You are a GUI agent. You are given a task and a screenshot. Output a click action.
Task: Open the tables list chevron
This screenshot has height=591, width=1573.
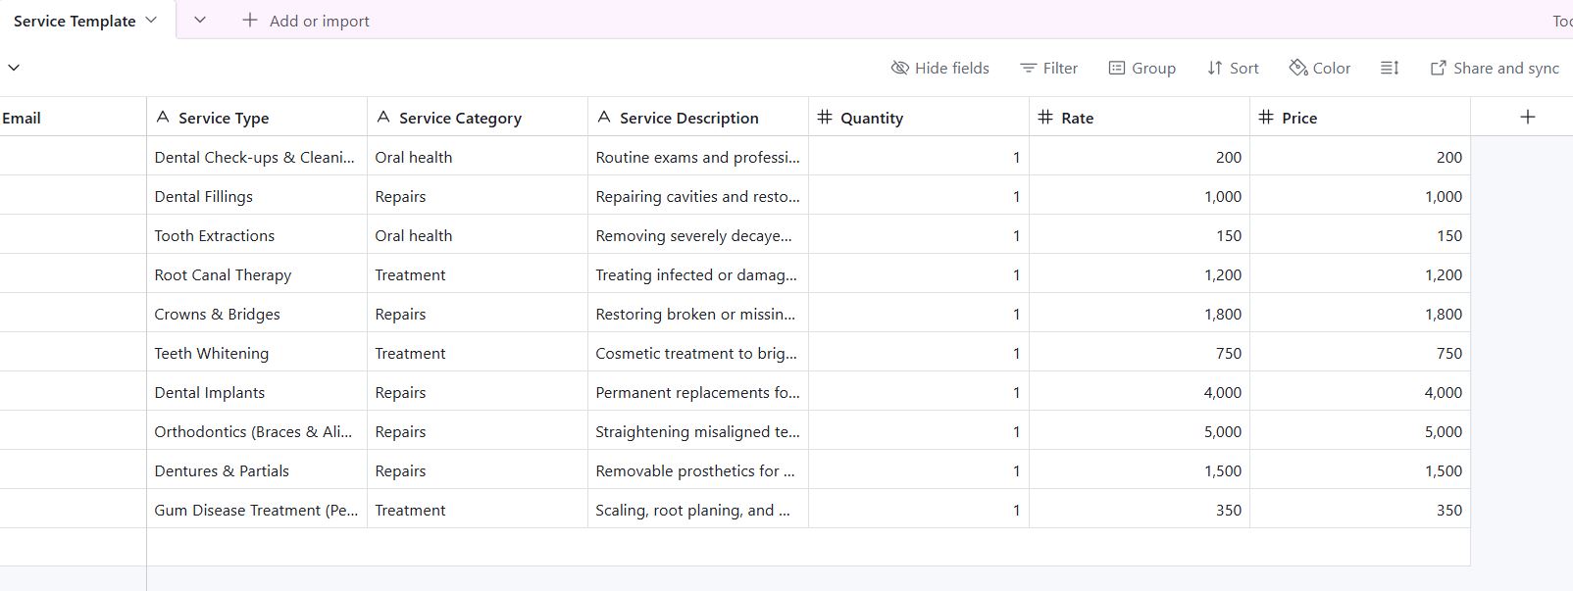coord(200,21)
